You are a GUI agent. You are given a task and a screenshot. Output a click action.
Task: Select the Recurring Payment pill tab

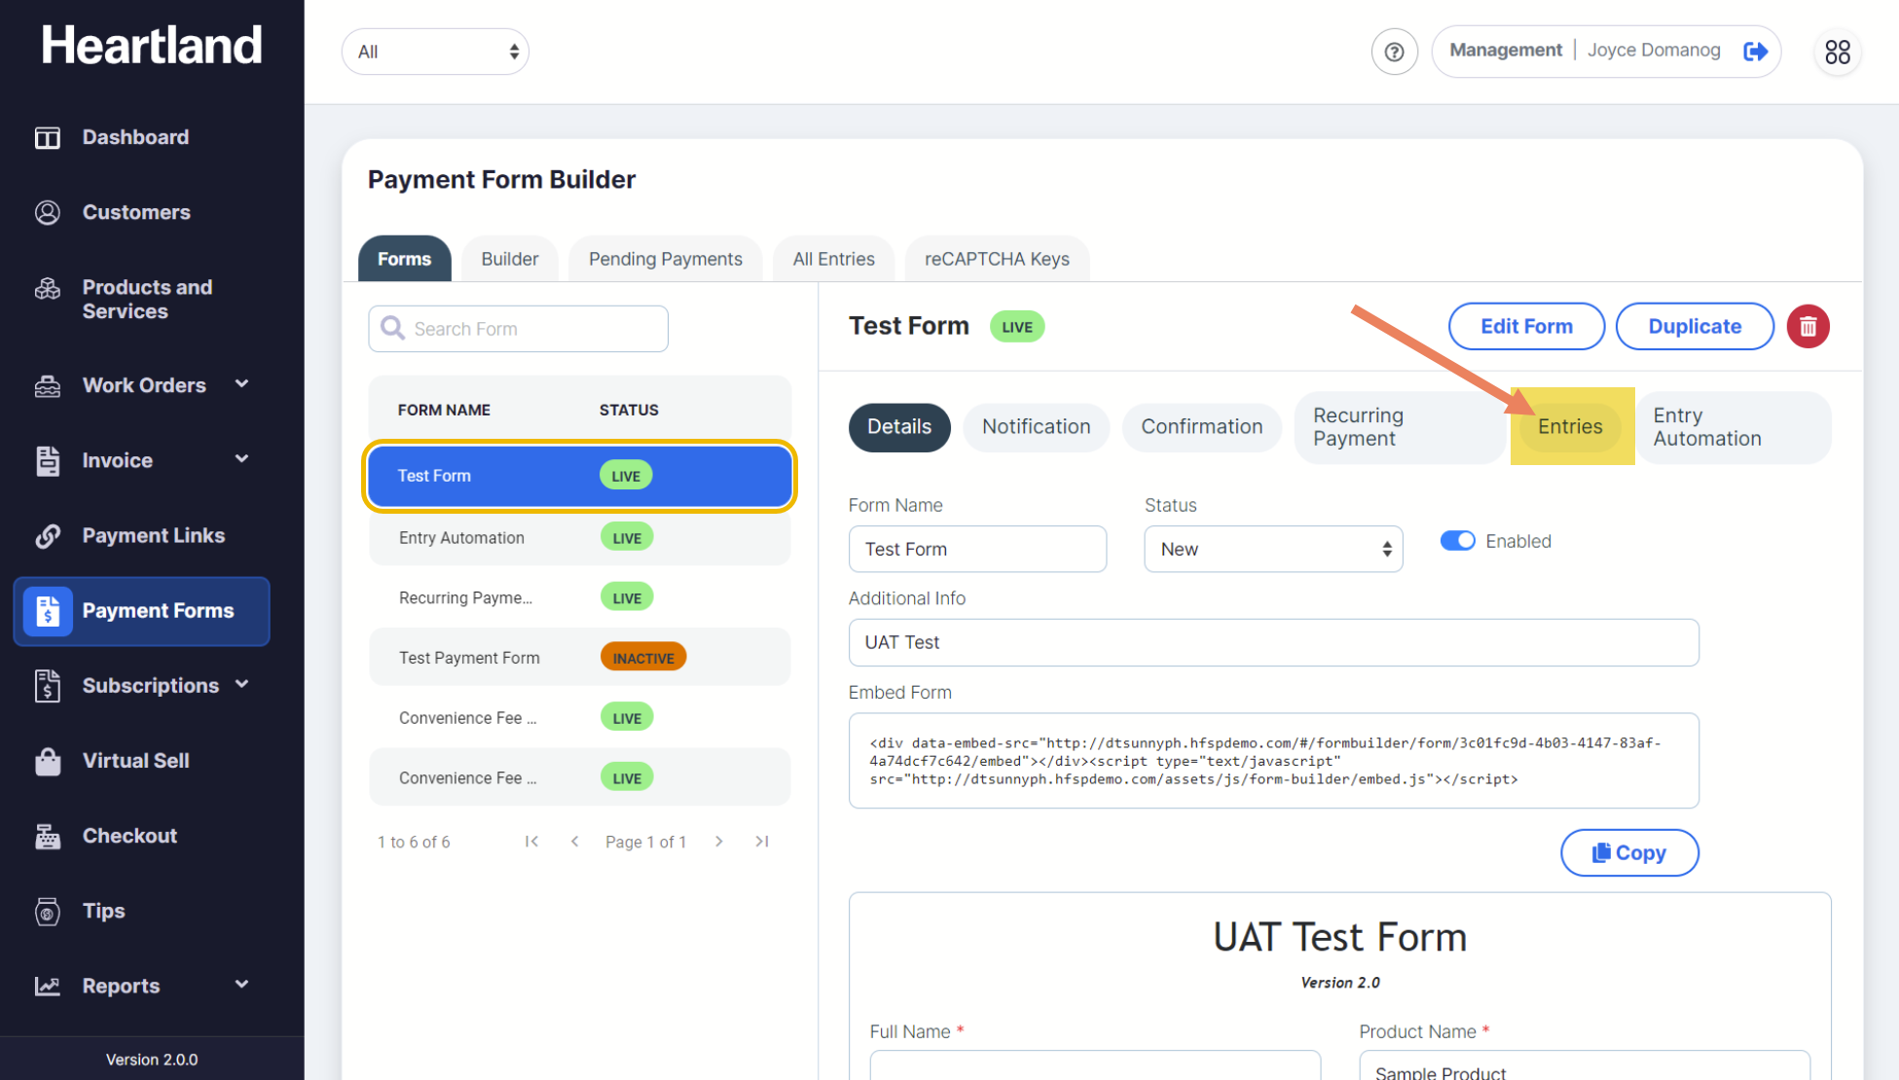[x=1399, y=428]
